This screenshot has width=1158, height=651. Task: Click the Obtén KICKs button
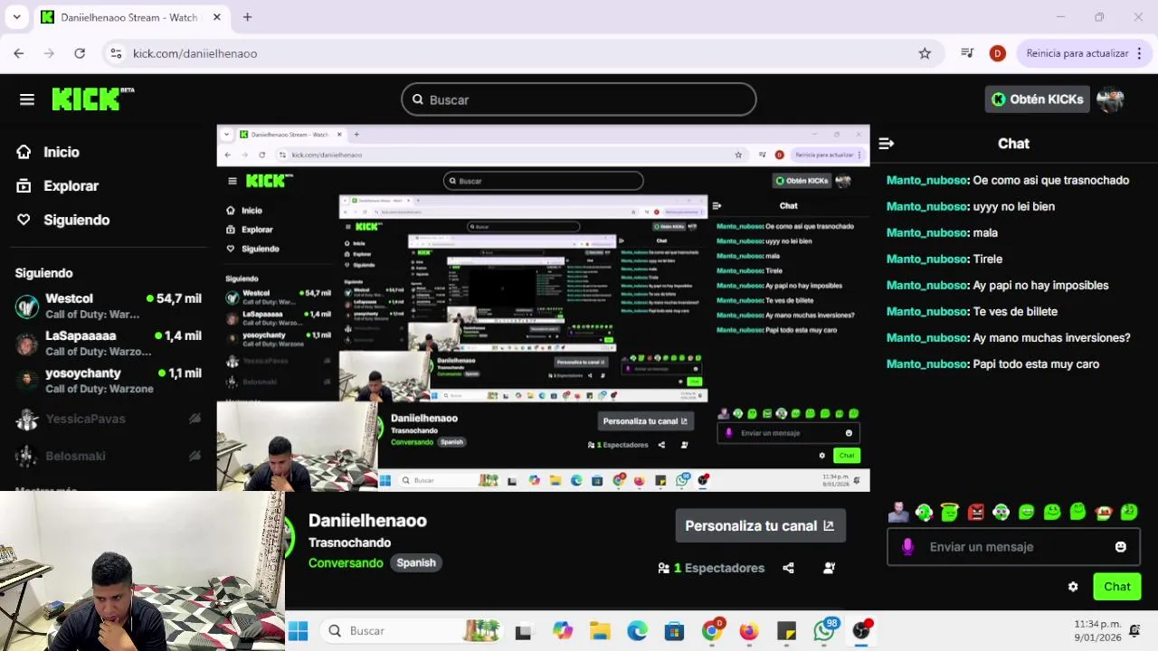pos(1036,99)
